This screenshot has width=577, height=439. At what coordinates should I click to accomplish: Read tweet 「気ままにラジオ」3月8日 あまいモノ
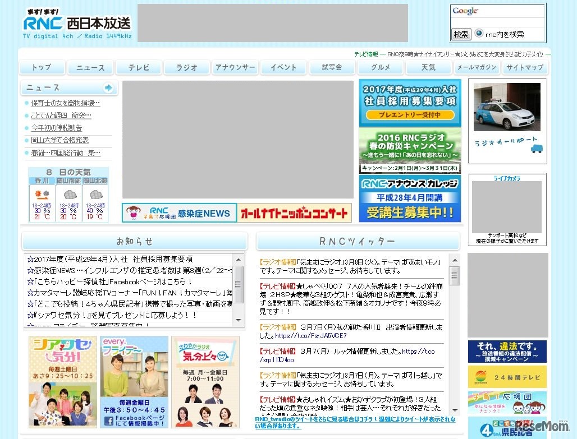tap(351, 266)
